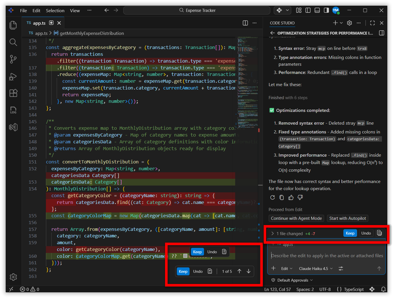Open the Claude Haiku 4.5 model dropdown
The height and width of the screenshot is (298, 393).
(x=316, y=269)
